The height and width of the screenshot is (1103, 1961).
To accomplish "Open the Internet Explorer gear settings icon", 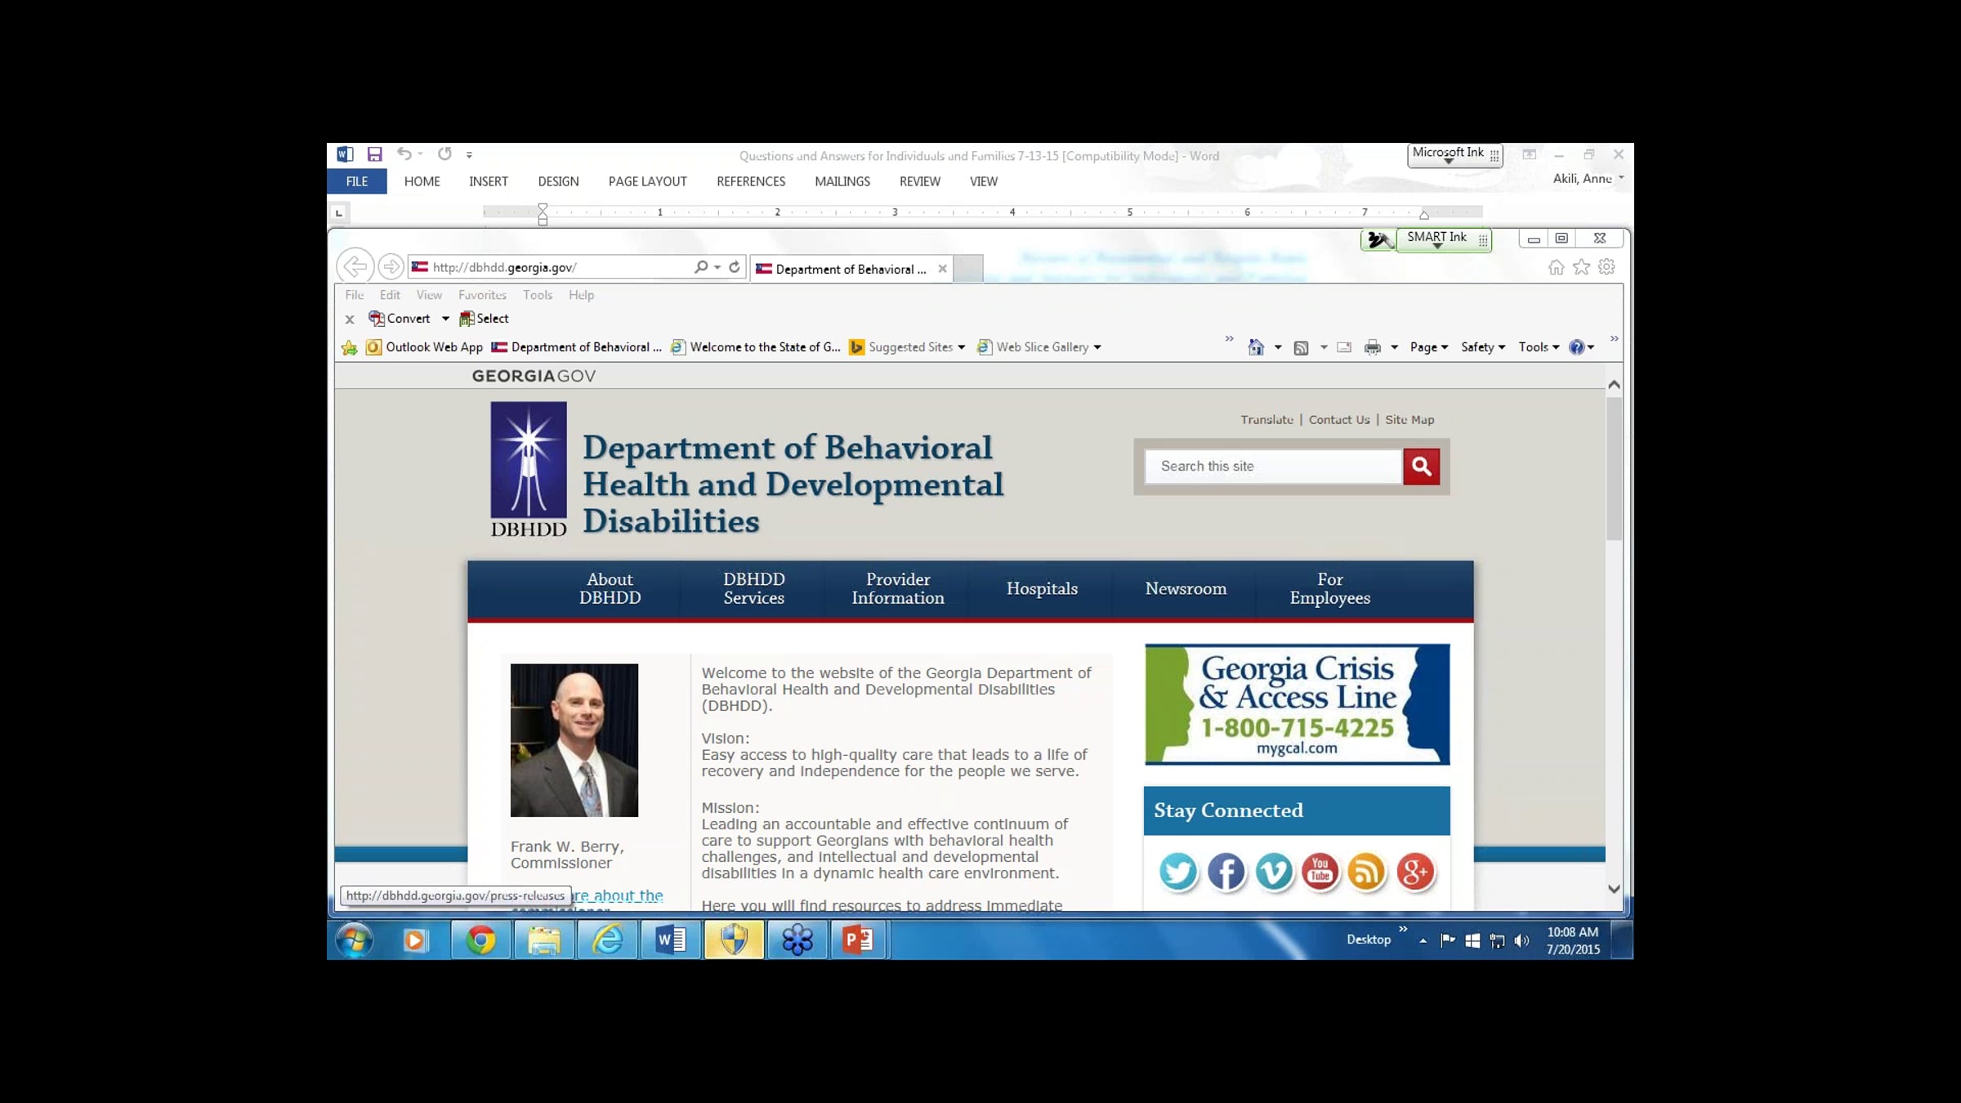I will point(1606,267).
